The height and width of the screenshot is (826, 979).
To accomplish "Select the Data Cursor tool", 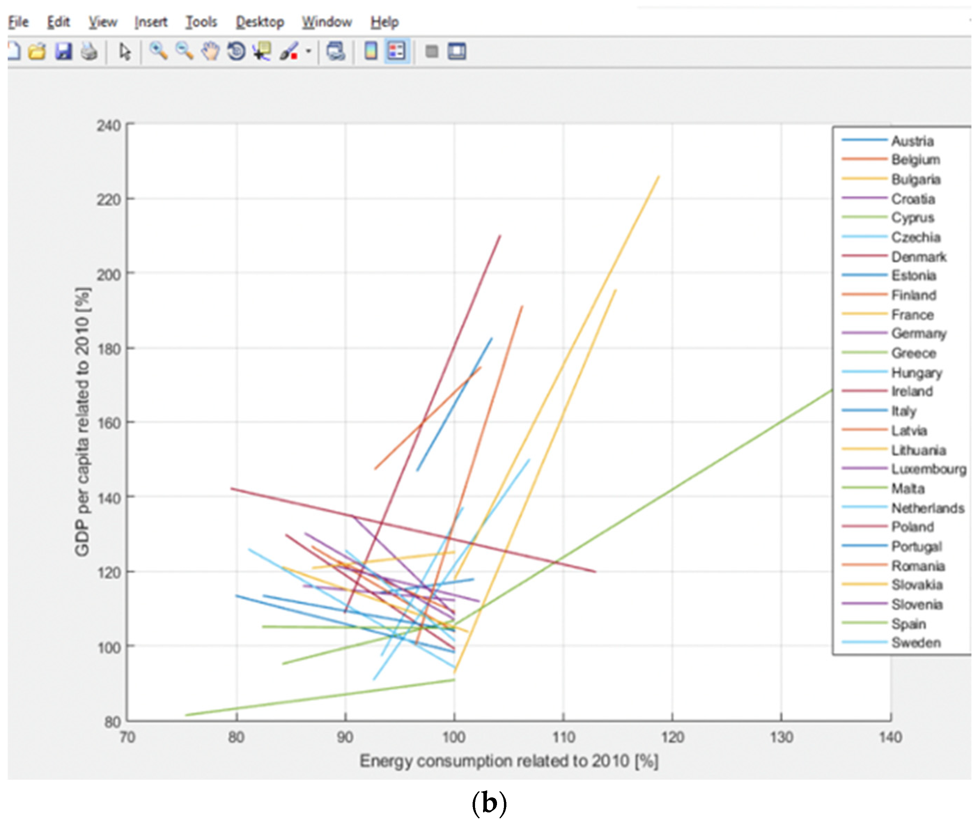I will coord(262,51).
